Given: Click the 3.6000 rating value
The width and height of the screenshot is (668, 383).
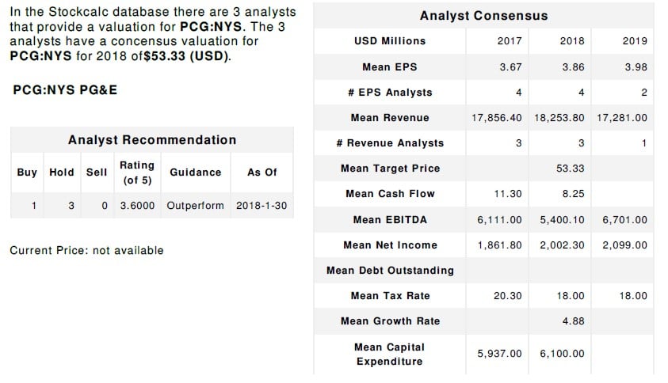Looking at the screenshot, I should (136, 206).
